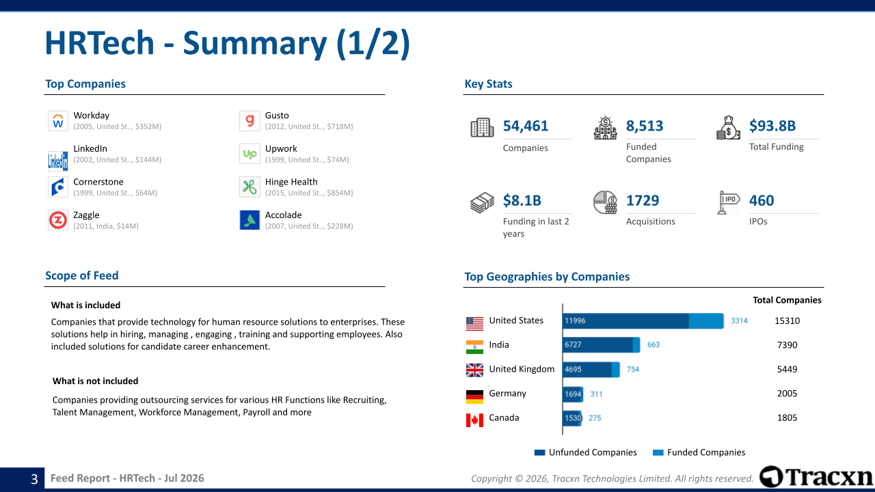Viewport: 875px width, 492px height.
Task: Click the Total Funding money bag icon
Action: pos(728,128)
